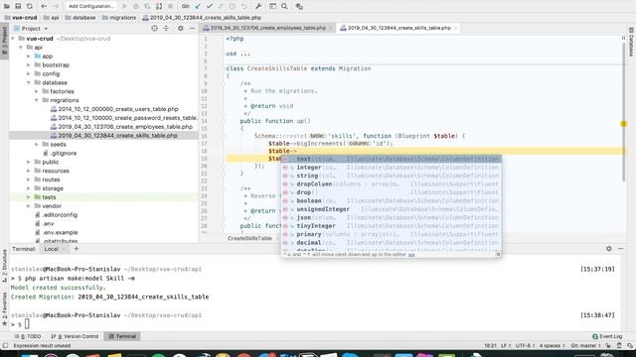Screen dimensions: 636x357
Task: Choose 'integer' from autocomplete list
Action: [x=392, y=168]
